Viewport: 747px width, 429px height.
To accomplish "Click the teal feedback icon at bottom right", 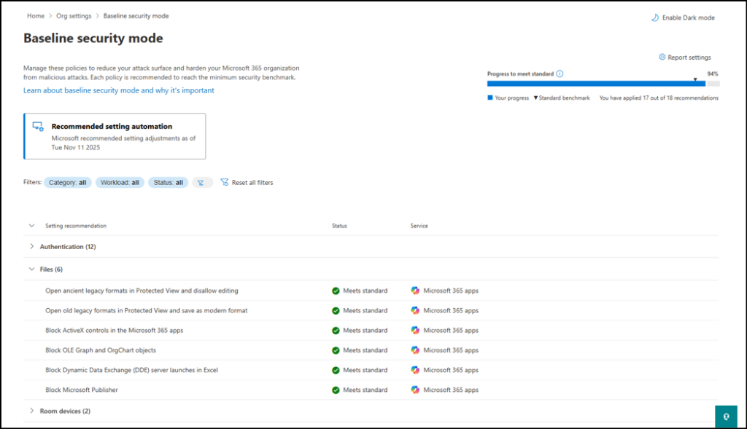I will (726, 416).
